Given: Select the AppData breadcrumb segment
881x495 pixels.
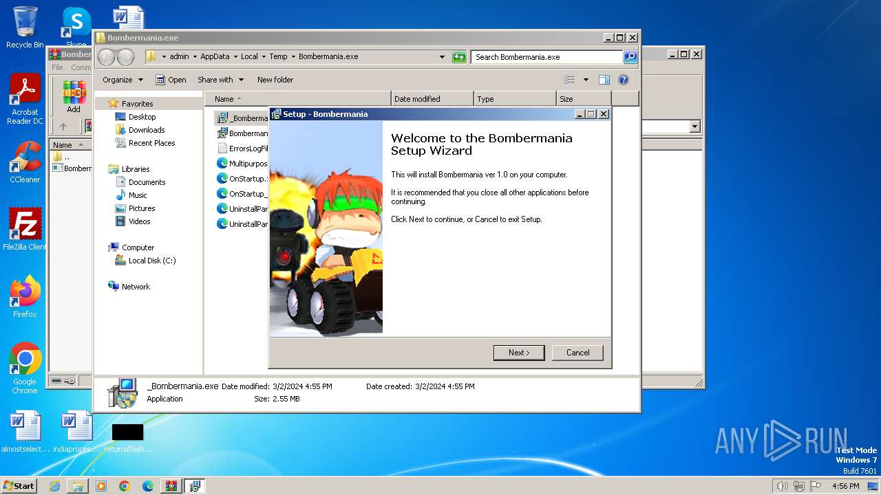Looking at the screenshot, I should pyautogui.click(x=215, y=56).
